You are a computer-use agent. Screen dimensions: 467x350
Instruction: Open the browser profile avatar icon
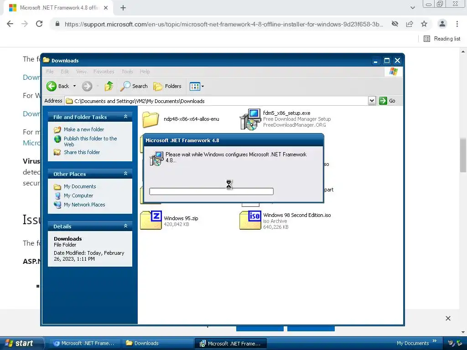442,24
